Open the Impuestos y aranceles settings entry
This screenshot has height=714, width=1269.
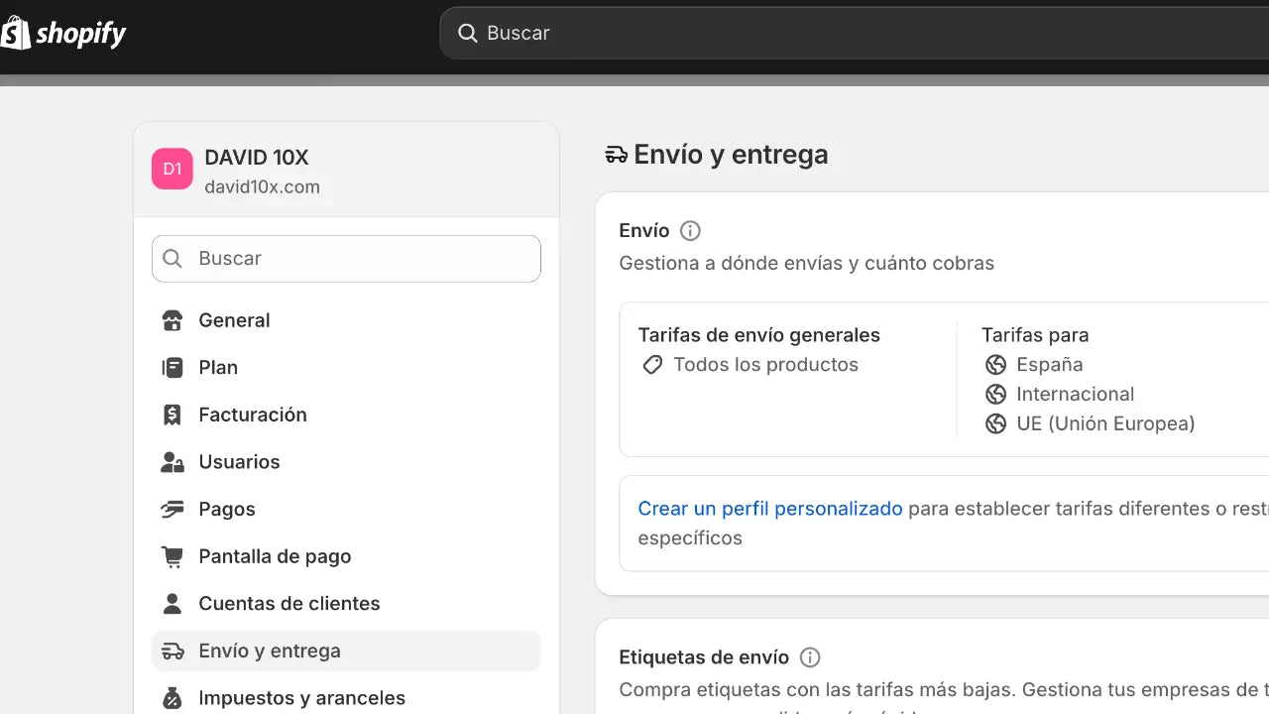coord(302,697)
